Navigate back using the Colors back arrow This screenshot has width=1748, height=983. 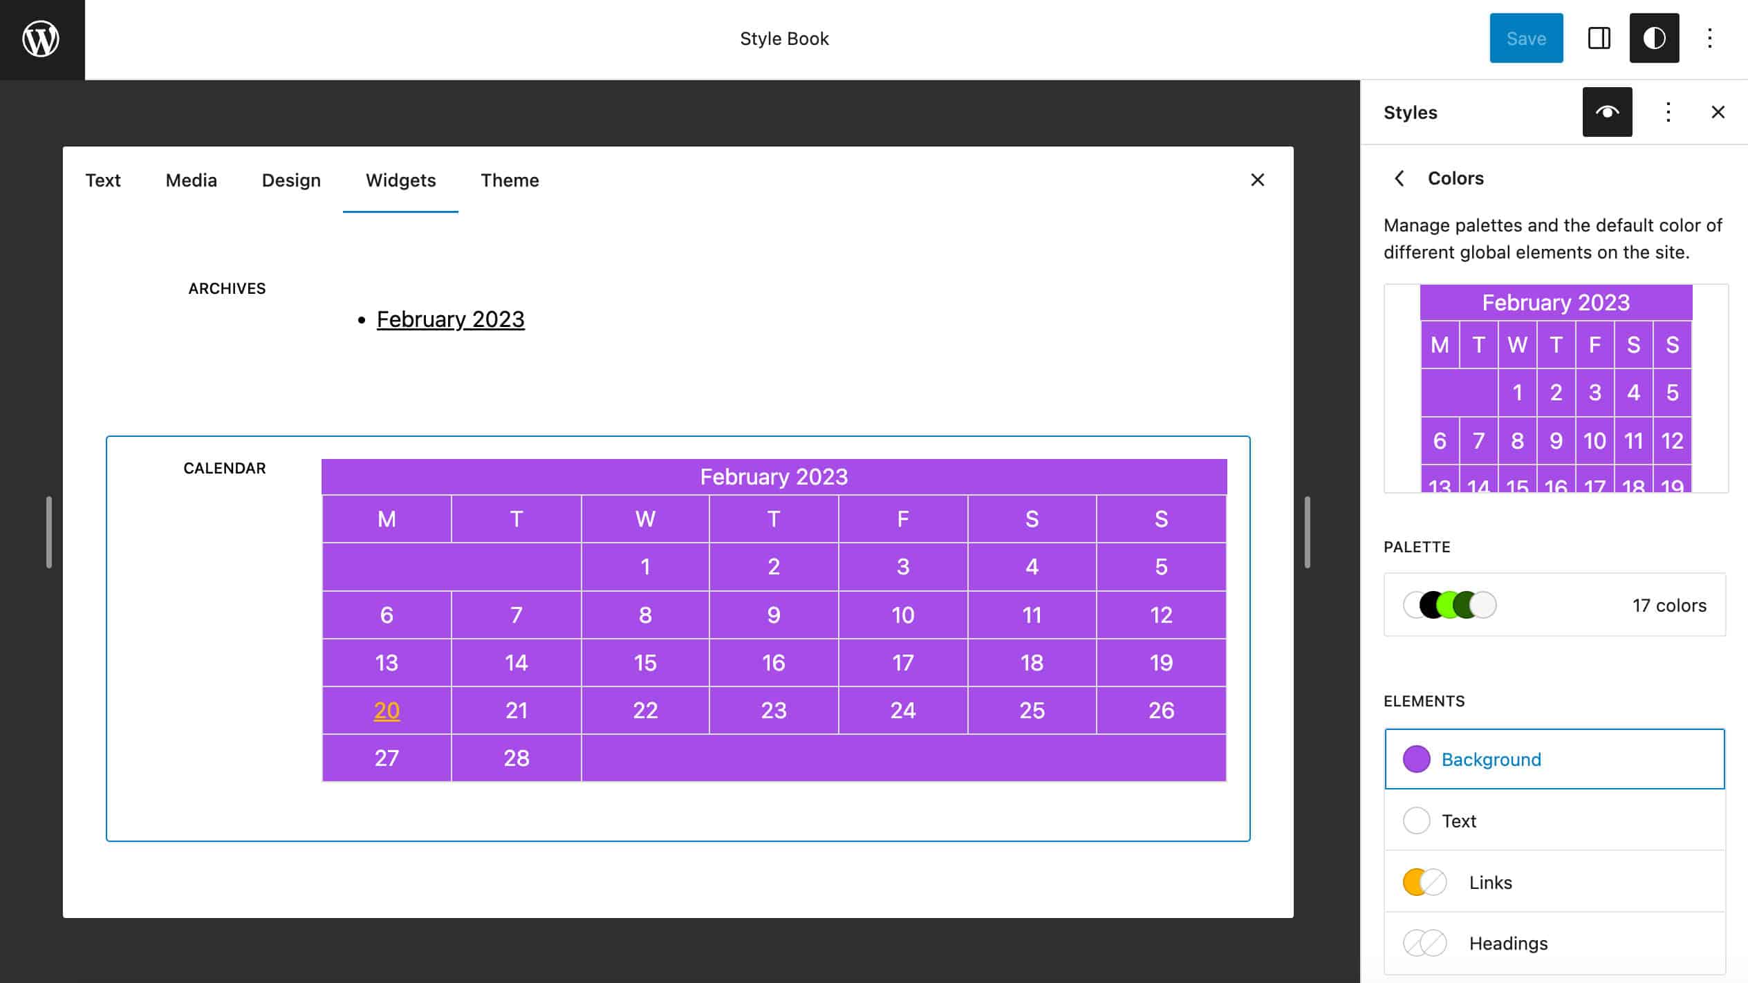click(1399, 178)
